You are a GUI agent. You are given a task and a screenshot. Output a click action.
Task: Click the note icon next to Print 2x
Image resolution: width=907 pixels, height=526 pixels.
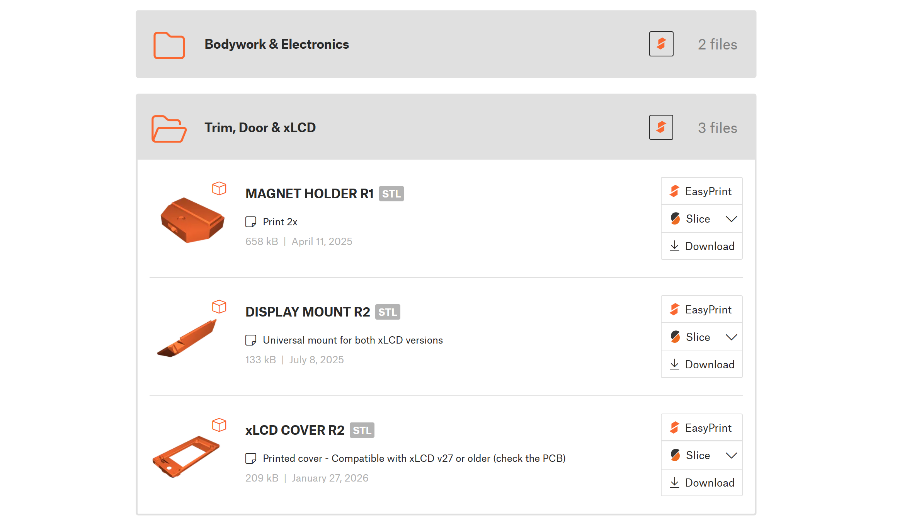pos(251,222)
